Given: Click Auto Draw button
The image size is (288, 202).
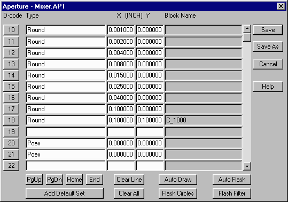Looking at the screenshot, I should [178, 180].
